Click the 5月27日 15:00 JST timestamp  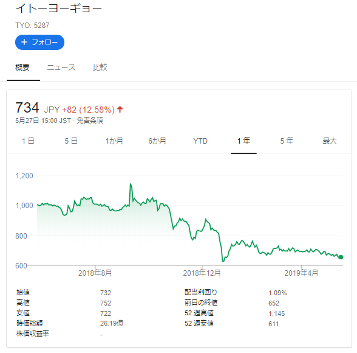coord(43,121)
